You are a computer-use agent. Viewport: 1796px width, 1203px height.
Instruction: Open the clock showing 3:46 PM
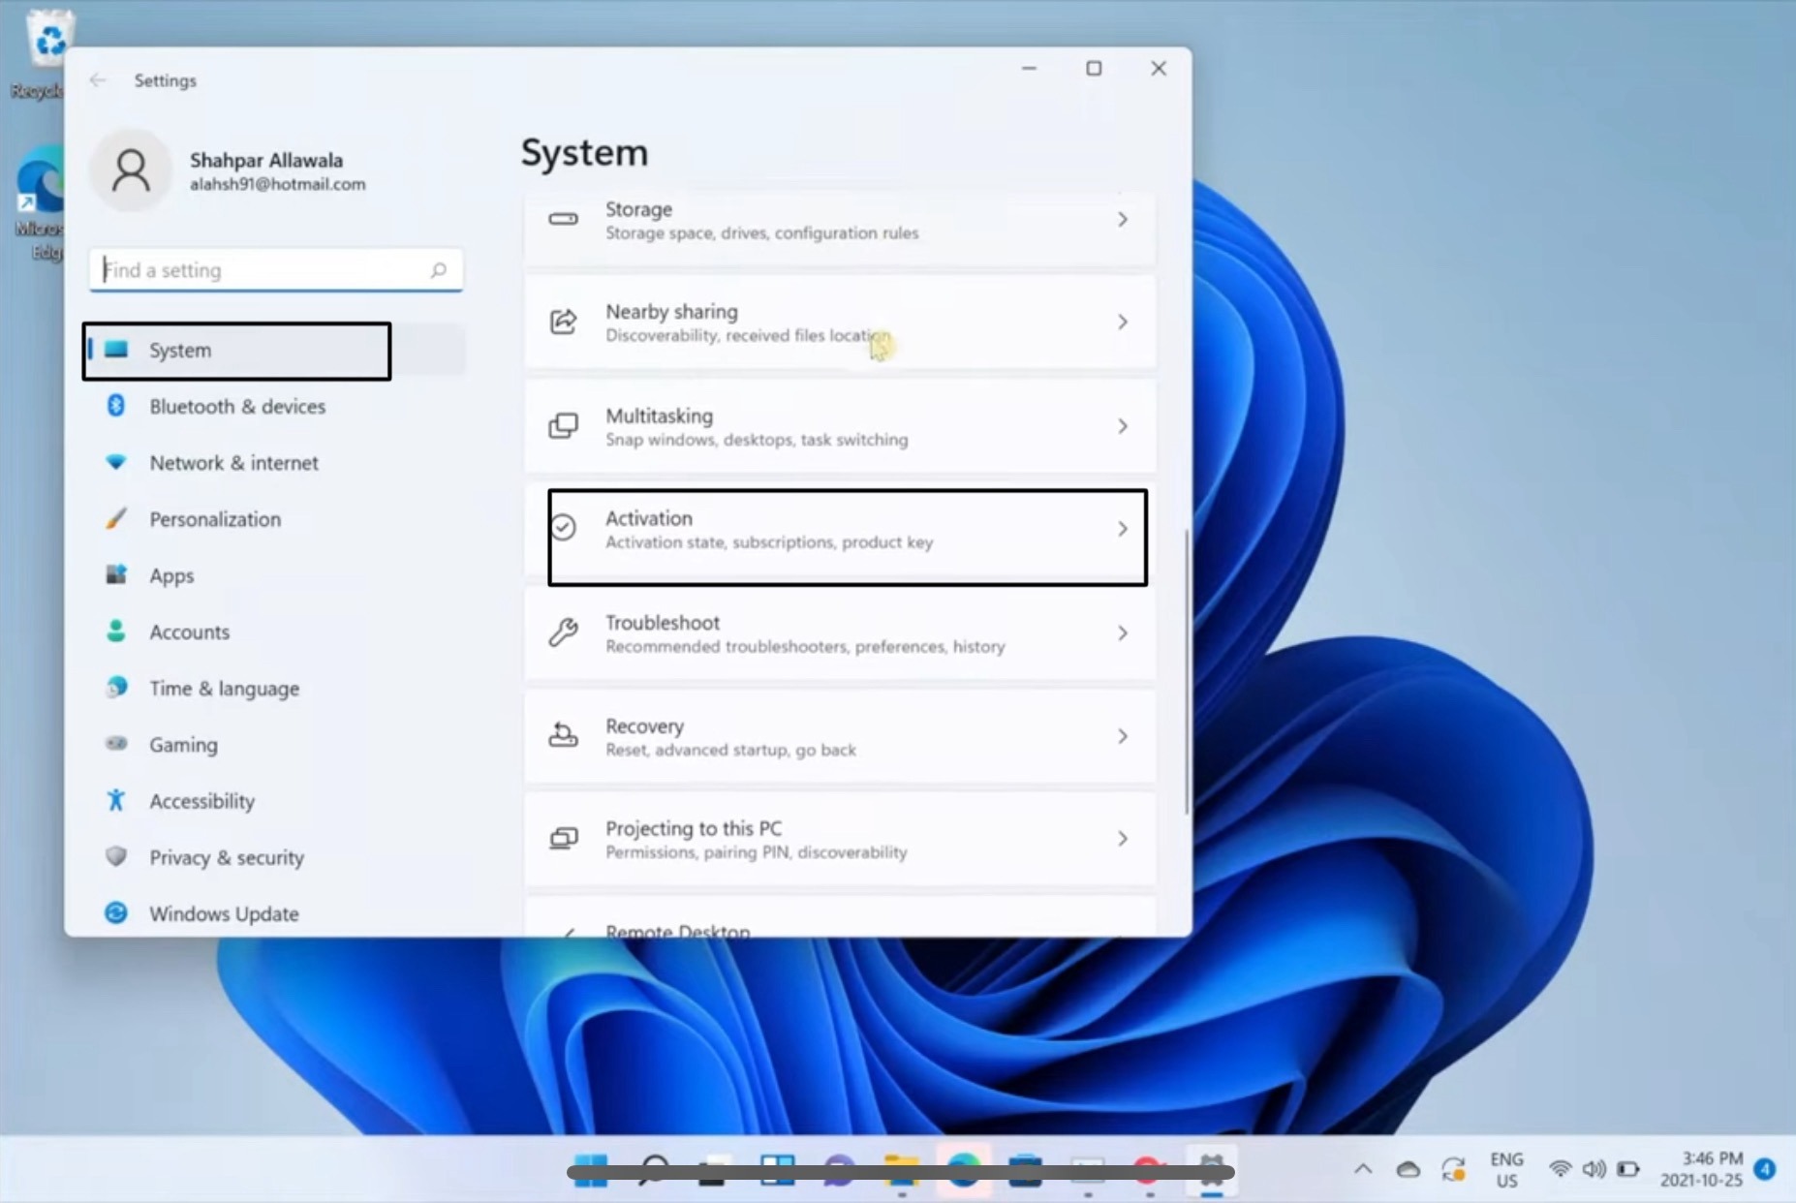pos(1702,1170)
